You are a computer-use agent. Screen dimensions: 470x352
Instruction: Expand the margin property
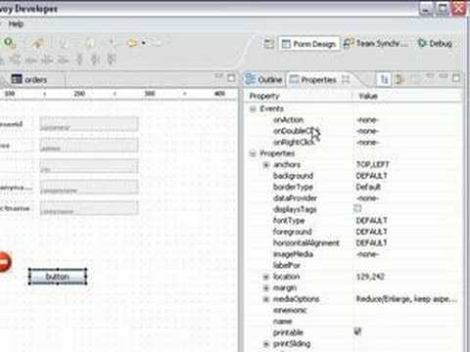click(x=266, y=288)
